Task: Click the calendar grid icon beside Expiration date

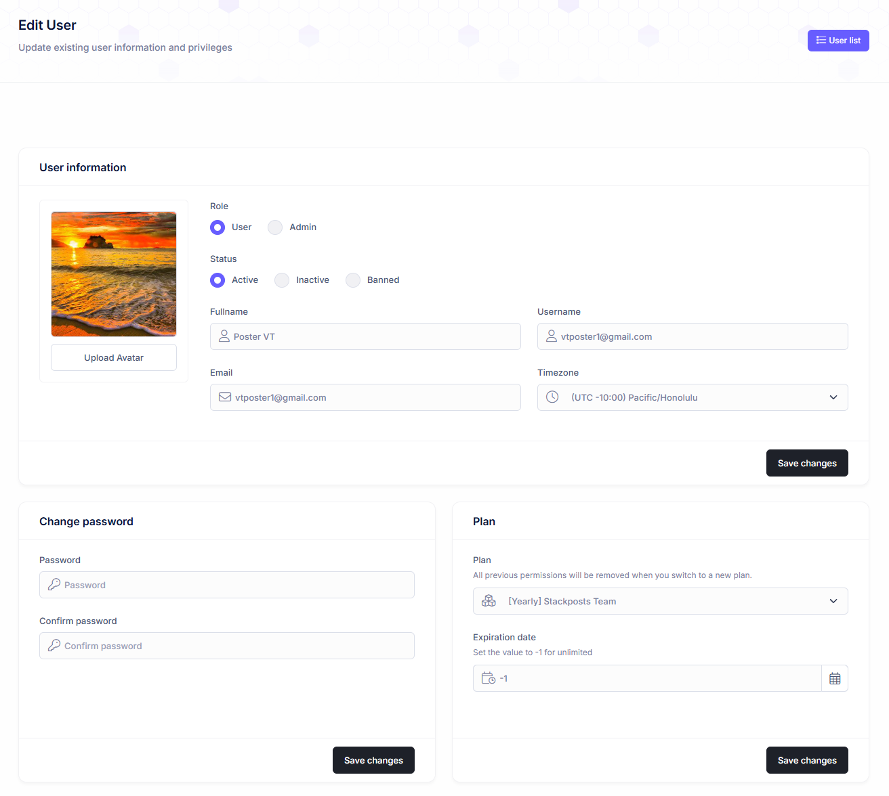Action: [x=835, y=678]
